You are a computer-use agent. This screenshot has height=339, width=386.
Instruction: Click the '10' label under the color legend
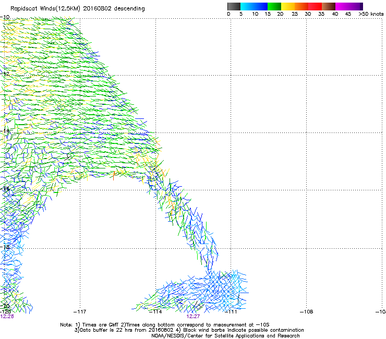coord(255,14)
